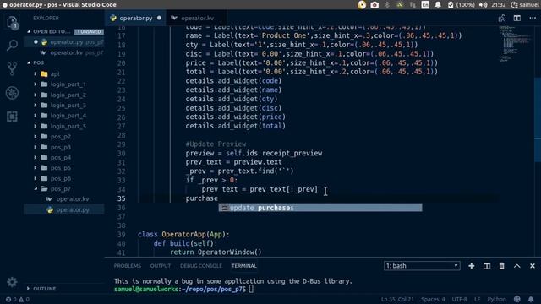Expand the pos_p6 folder
541x304 pixels.
point(60,178)
